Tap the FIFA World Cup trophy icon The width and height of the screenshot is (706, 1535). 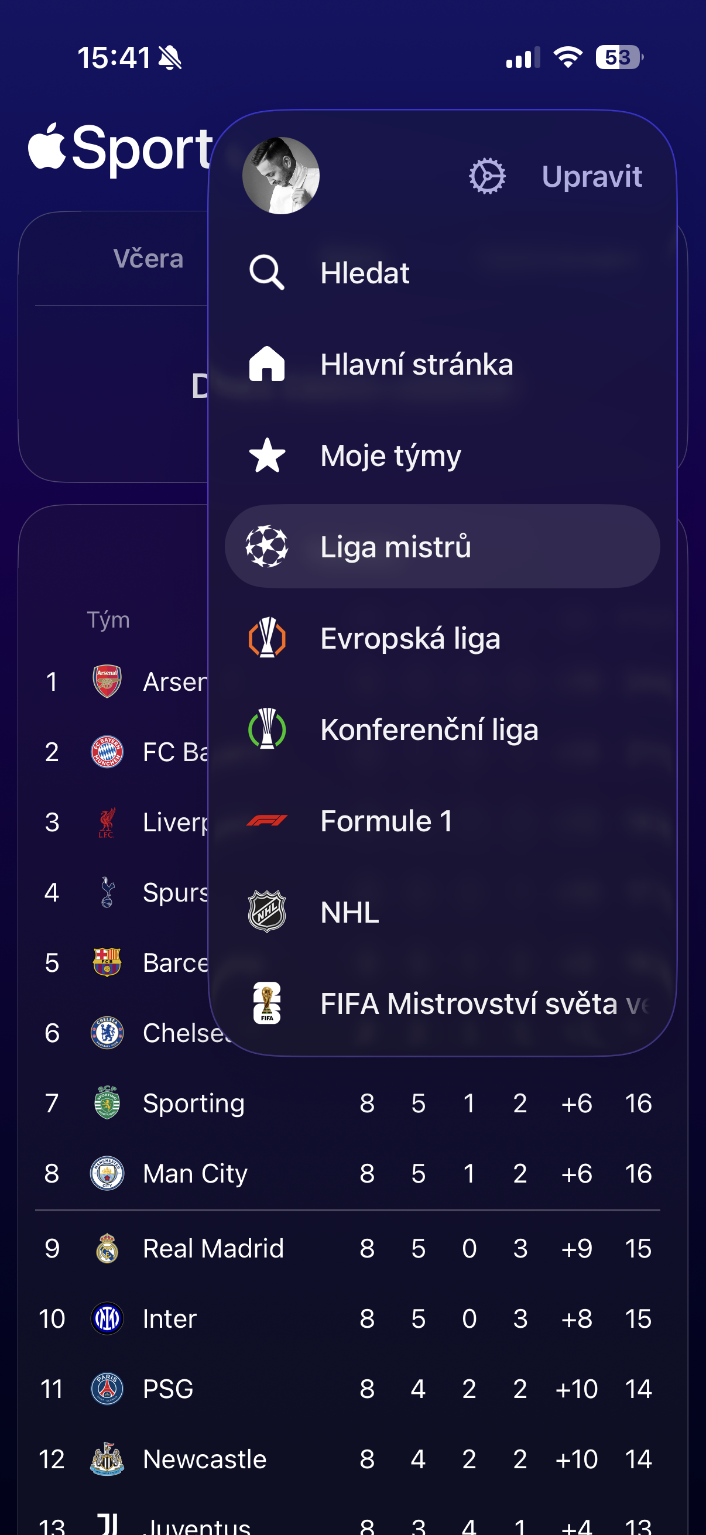click(x=266, y=1003)
